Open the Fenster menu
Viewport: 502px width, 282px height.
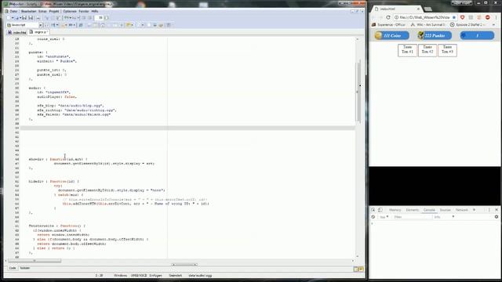point(84,11)
